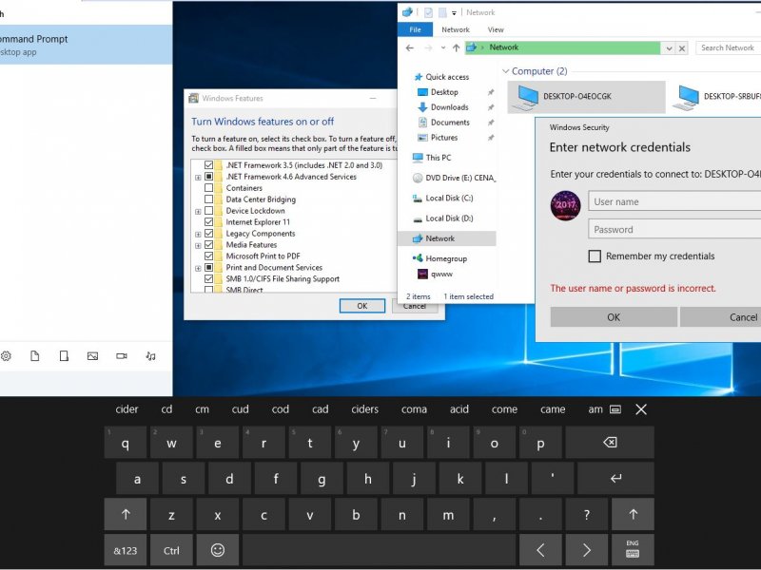
Task: Expand the Legacy Components feature node
Action: click(x=198, y=234)
